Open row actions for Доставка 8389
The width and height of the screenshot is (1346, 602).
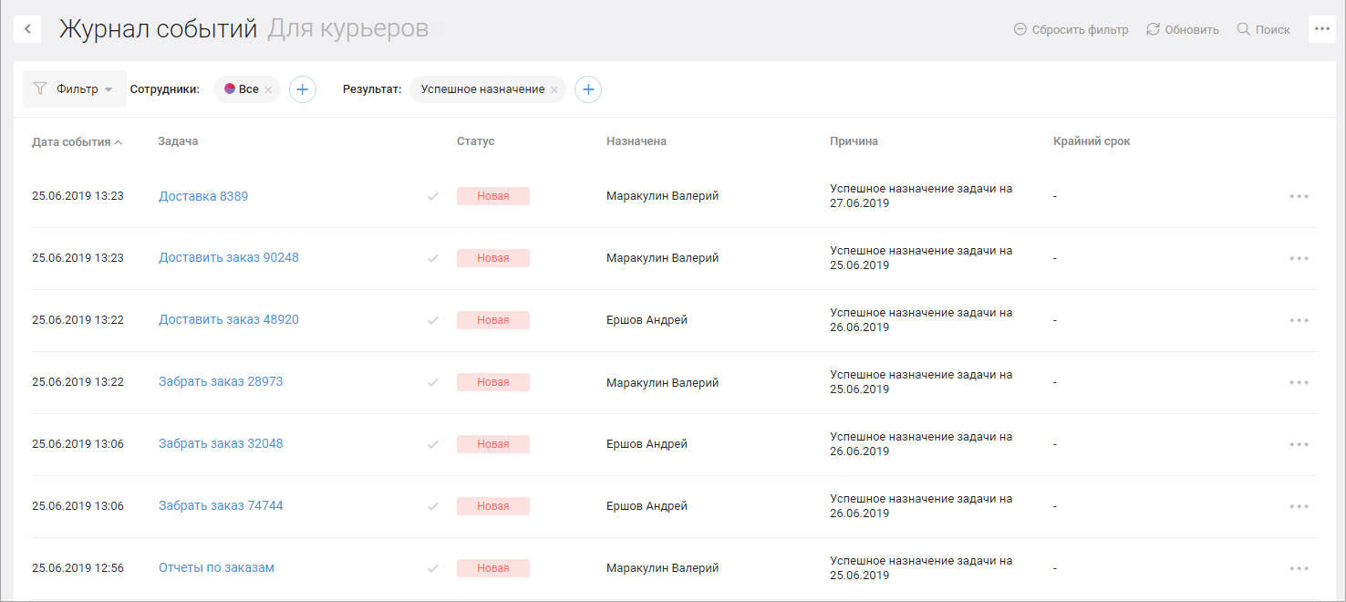[1299, 196]
